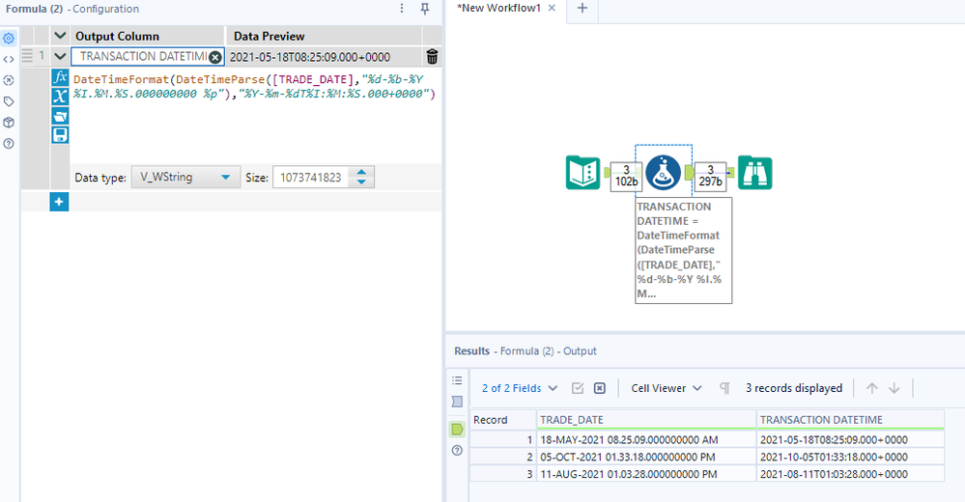Pin the Configuration window
The height and width of the screenshot is (502, 965).
(x=425, y=9)
